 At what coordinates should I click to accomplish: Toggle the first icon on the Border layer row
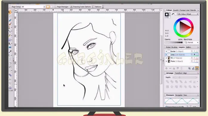click(192, 51)
